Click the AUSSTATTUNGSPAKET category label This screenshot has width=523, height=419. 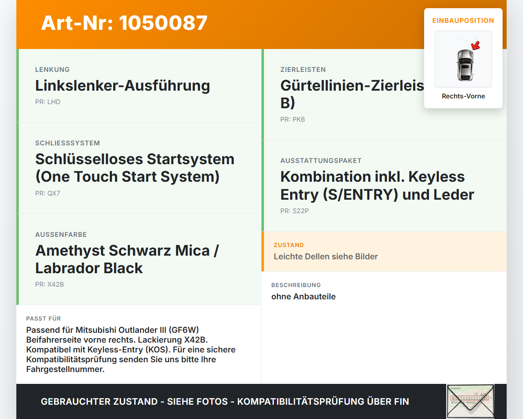point(321,160)
